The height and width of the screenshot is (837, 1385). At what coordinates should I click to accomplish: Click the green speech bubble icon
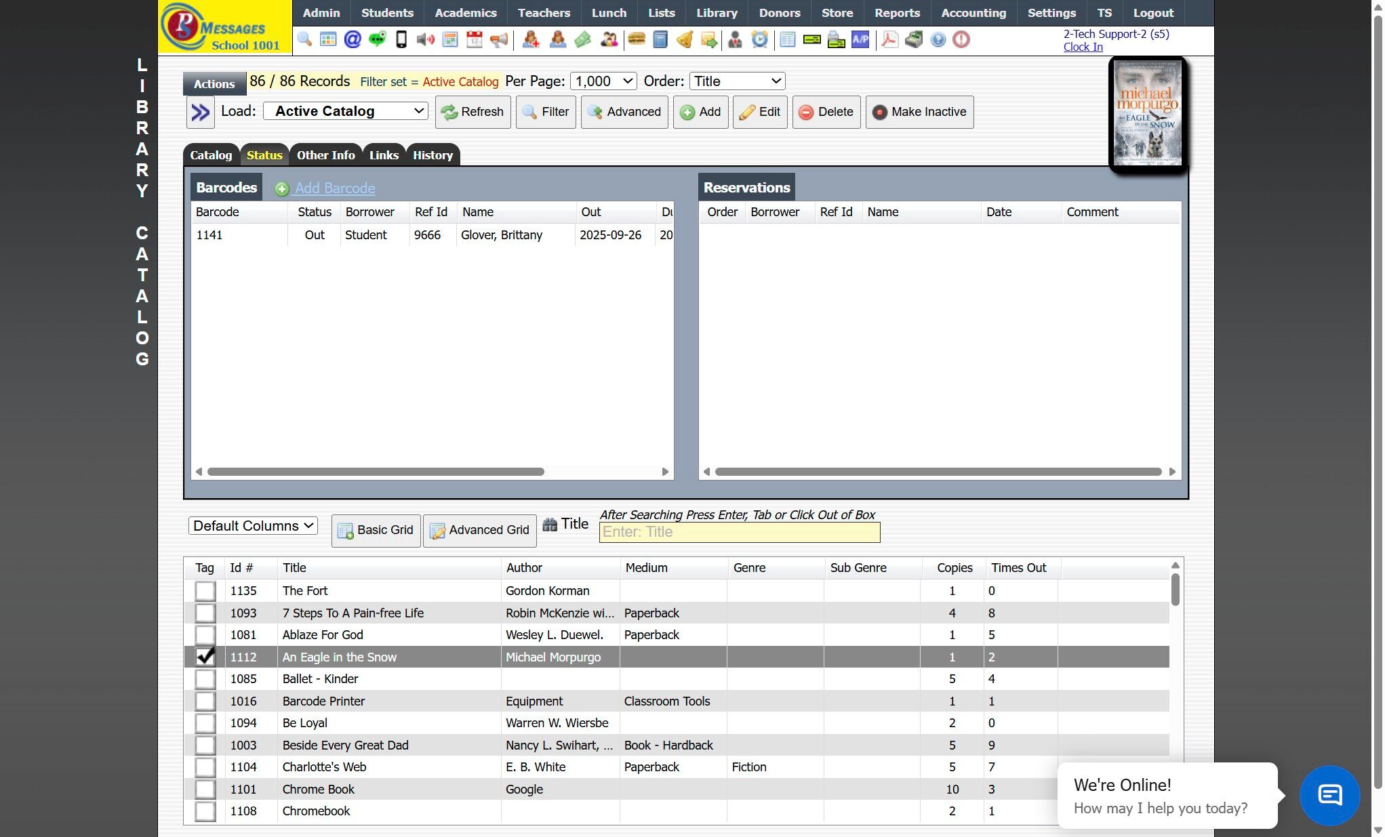(x=377, y=40)
